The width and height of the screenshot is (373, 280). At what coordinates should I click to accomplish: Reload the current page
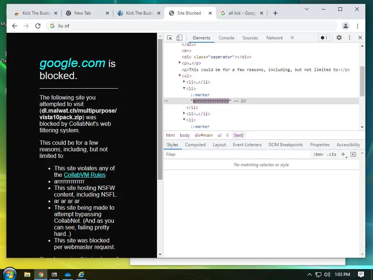[38, 26]
